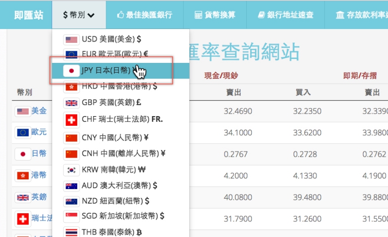Select KRW 南韓(韓元) option
Image resolution: width=388 pixels, height=237 pixels.
coord(121,170)
